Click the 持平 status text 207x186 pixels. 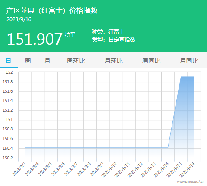tap(70, 35)
